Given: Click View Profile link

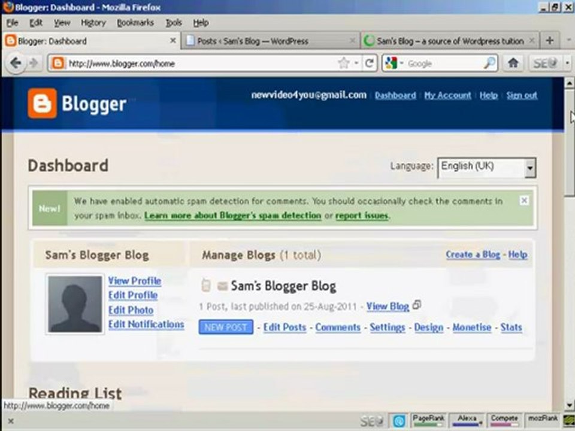Looking at the screenshot, I should 135,281.
